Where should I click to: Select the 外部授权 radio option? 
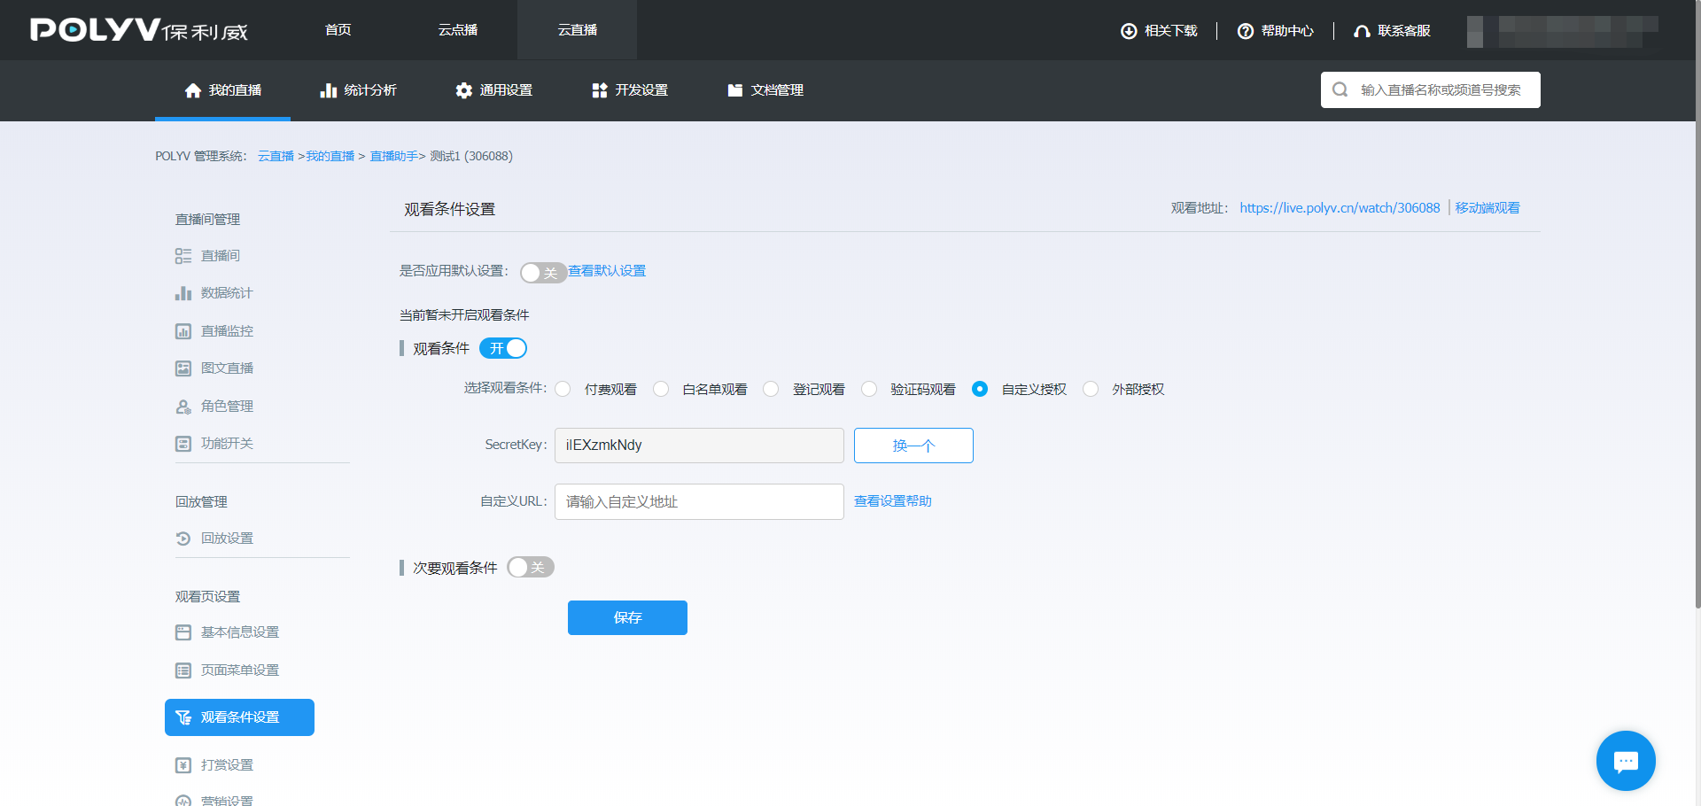point(1091,389)
